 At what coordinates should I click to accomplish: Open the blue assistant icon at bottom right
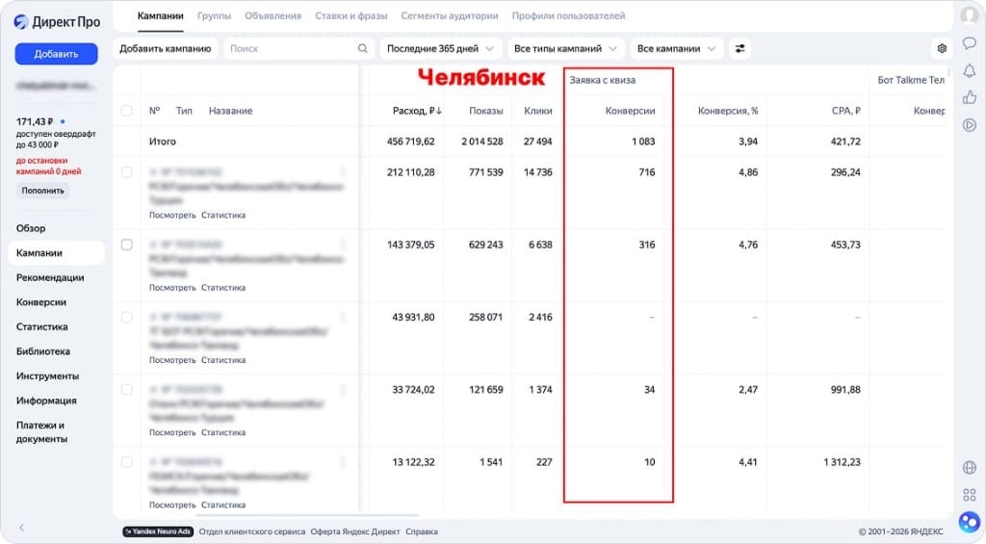coord(969,522)
